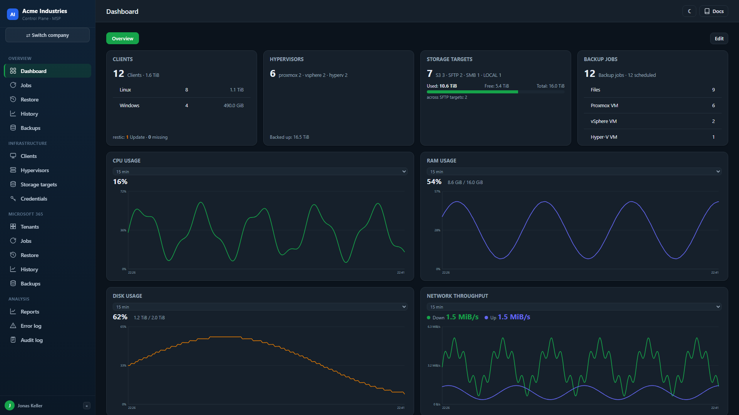Image resolution: width=739 pixels, height=415 pixels.
Task: Click the Tenants grid icon
Action: (x=13, y=227)
